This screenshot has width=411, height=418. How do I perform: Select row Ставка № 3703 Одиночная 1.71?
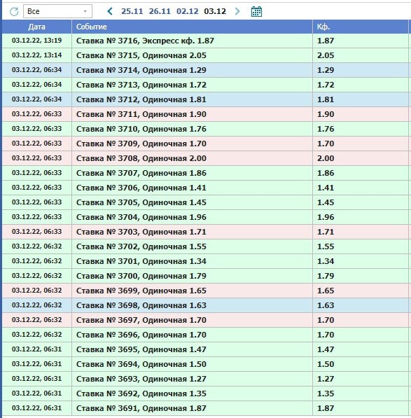coord(205,232)
